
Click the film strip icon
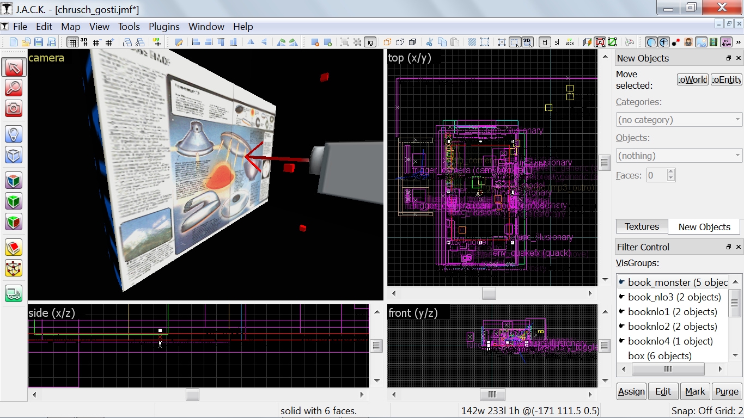click(713, 42)
